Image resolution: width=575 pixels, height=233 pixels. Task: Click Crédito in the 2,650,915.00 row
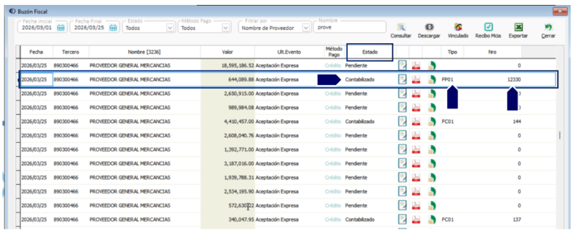click(x=333, y=94)
